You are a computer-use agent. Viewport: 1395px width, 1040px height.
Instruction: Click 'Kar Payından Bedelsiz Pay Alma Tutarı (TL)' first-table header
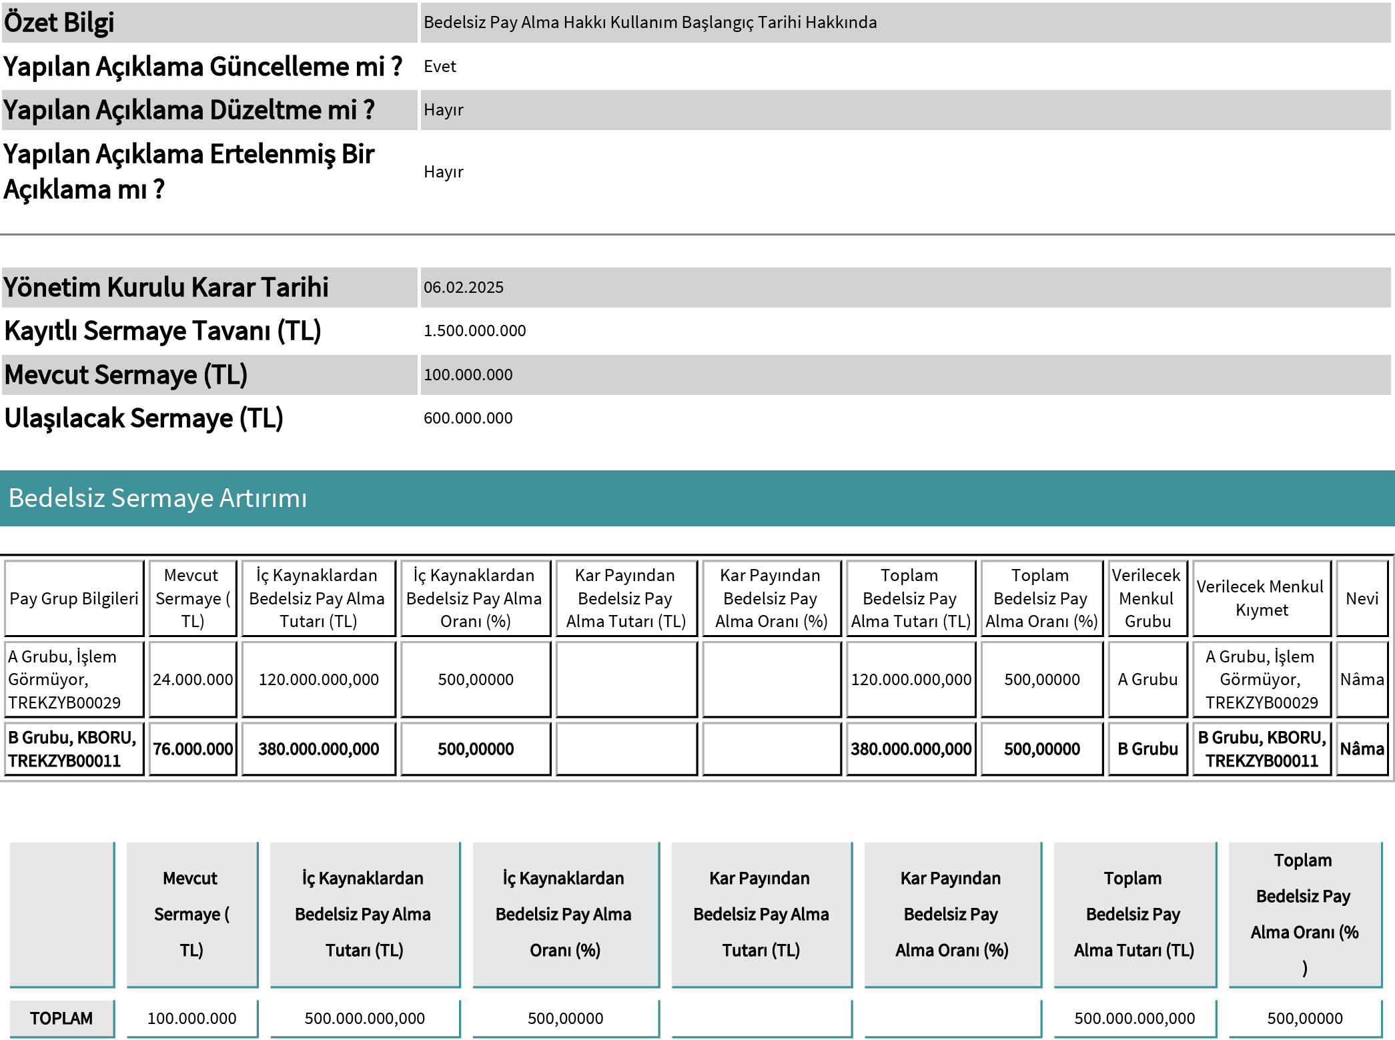(626, 598)
